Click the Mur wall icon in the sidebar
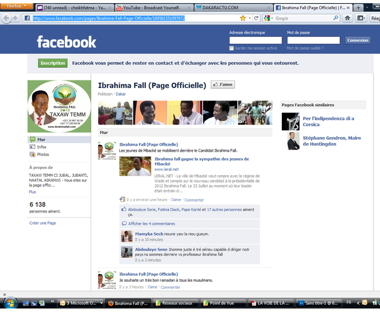This screenshot has width=380, height=312. click(33, 140)
